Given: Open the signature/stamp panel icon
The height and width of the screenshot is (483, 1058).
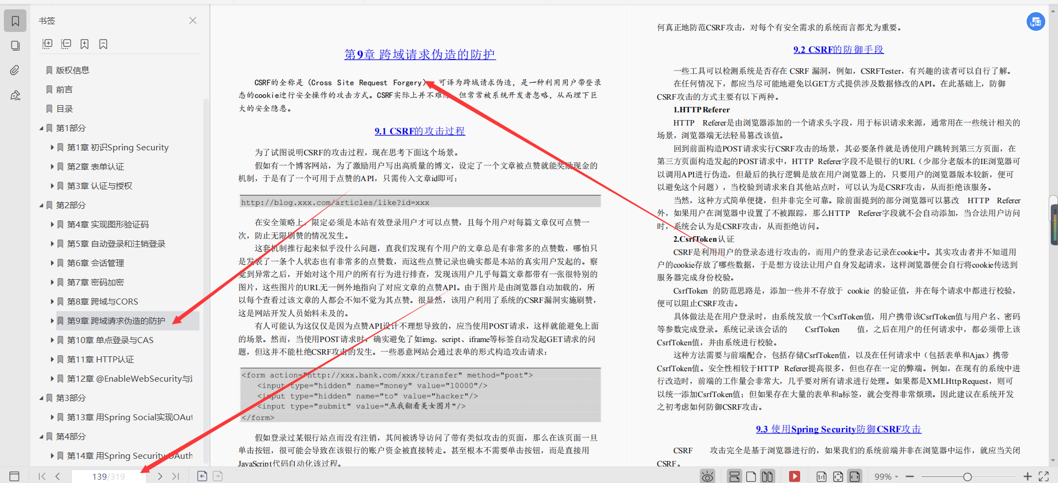Looking at the screenshot, I should pyautogui.click(x=15, y=95).
